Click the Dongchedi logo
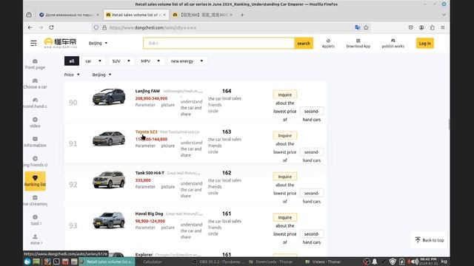This screenshot has height=266, width=474. coord(61,43)
